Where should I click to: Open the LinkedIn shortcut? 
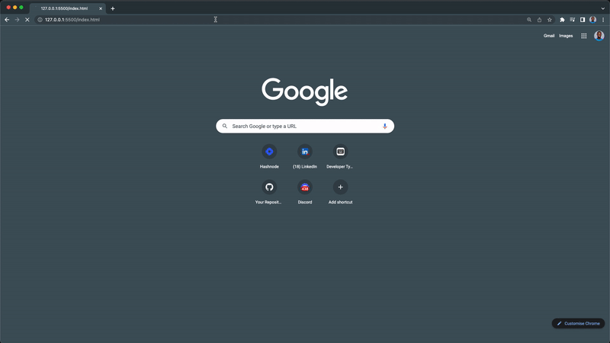coord(305,152)
